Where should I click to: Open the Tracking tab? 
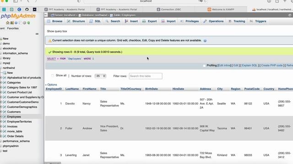coord(237,21)
